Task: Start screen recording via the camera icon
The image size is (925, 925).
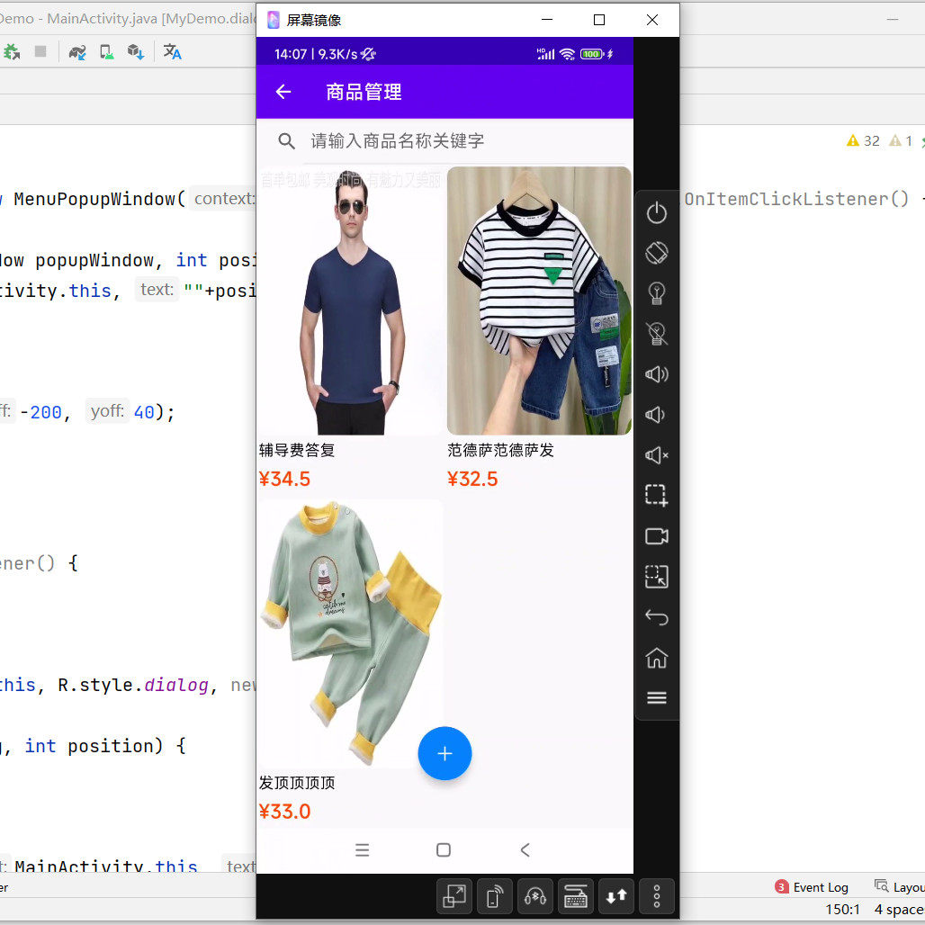Action: tap(657, 536)
